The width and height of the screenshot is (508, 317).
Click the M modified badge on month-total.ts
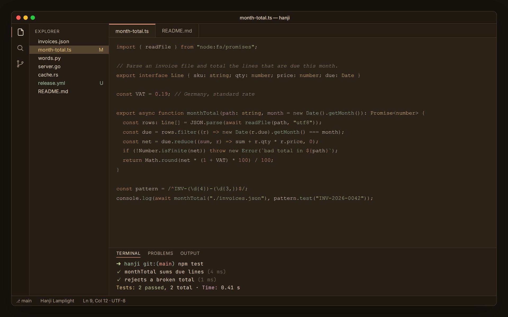tap(101, 50)
